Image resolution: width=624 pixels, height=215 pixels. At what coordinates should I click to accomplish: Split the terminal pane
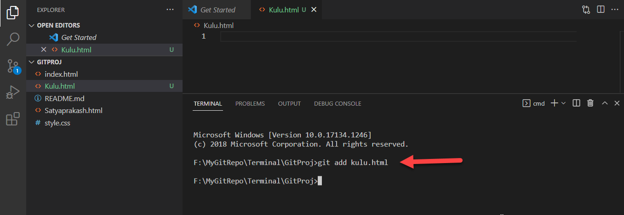(x=576, y=103)
